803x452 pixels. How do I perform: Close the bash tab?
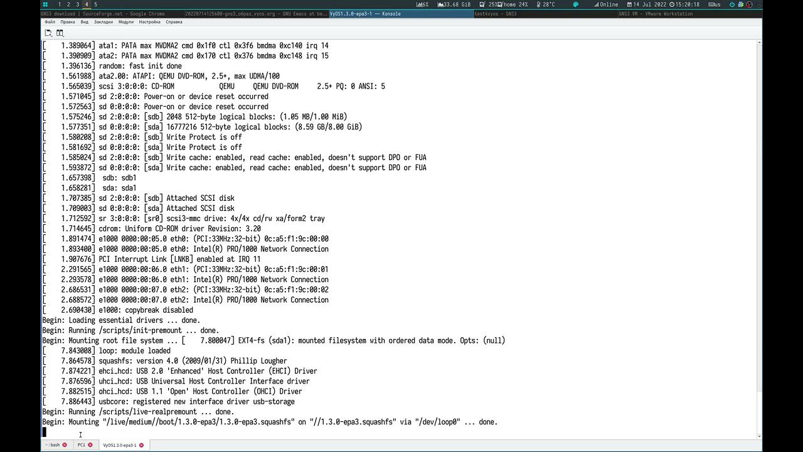click(x=65, y=445)
